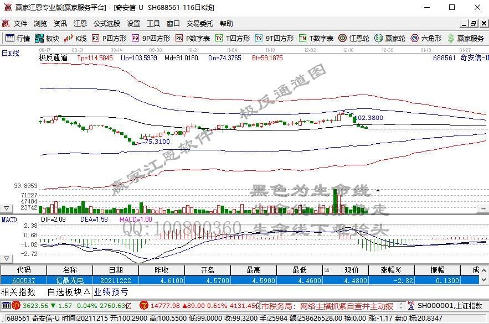Open the 资讯 menu

coord(60,23)
